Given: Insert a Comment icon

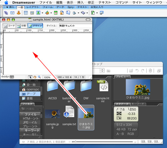Looking at the screenshot, I should click(x=68, y=13).
